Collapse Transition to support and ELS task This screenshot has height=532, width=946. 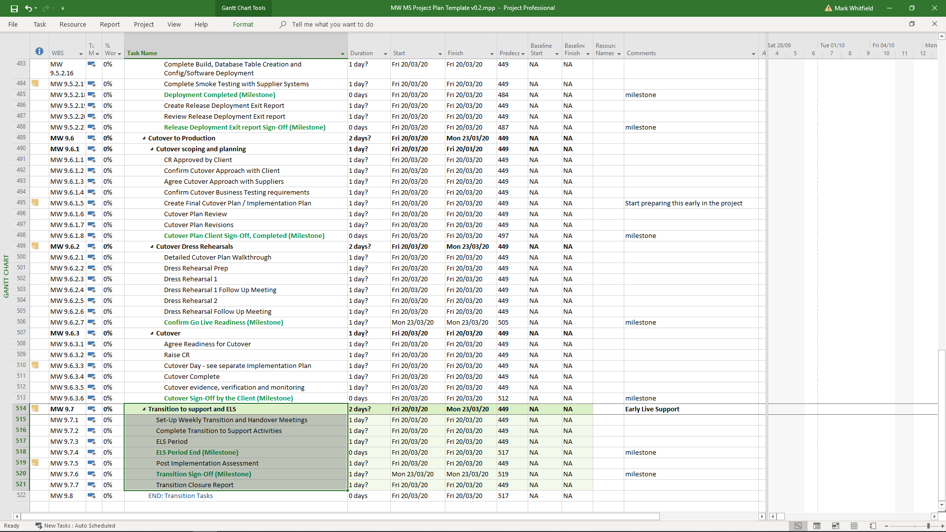(x=144, y=409)
